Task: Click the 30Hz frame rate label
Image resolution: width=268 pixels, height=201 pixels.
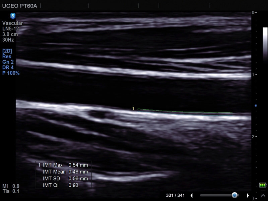Action: coord(8,40)
